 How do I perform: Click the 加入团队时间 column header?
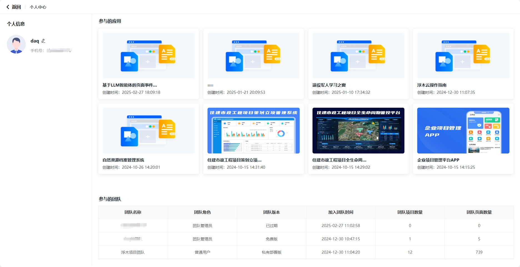point(341,212)
